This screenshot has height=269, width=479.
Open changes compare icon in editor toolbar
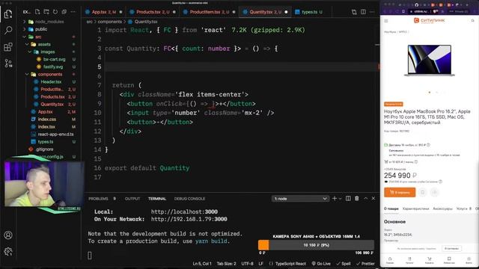pyautogui.click(x=354, y=12)
